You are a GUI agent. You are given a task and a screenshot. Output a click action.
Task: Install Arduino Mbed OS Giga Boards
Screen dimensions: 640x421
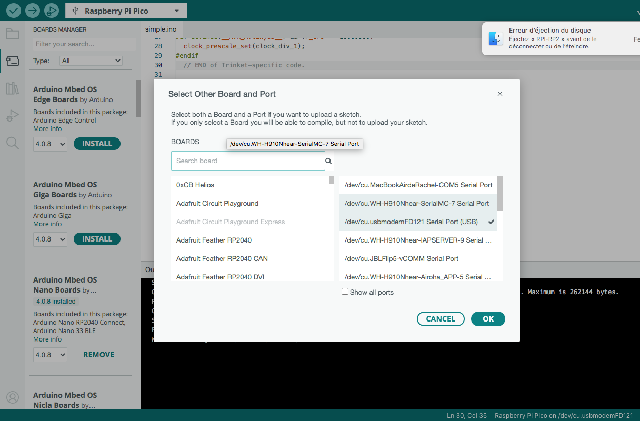pyautogui.click(x=97, y=239)
